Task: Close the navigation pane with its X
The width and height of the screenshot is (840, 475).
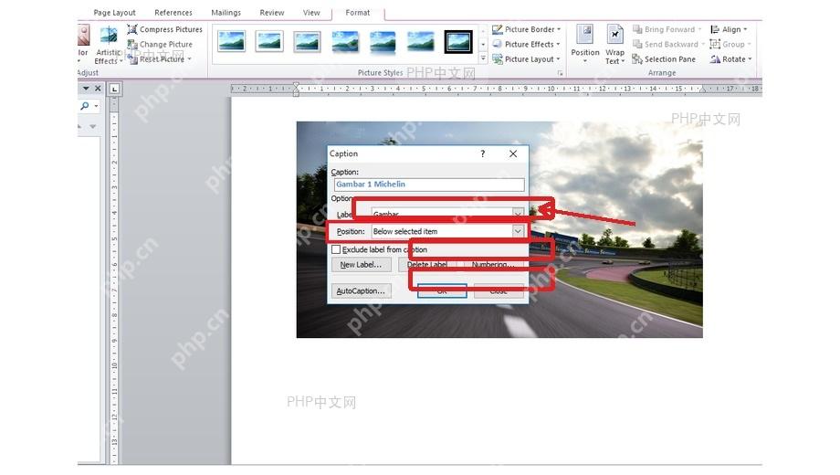Action: pos(98,89)
